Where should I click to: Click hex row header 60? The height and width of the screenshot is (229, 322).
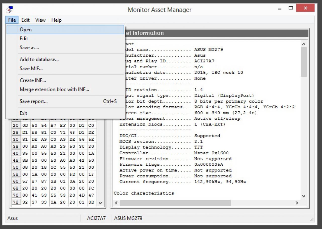pos(16,181)
